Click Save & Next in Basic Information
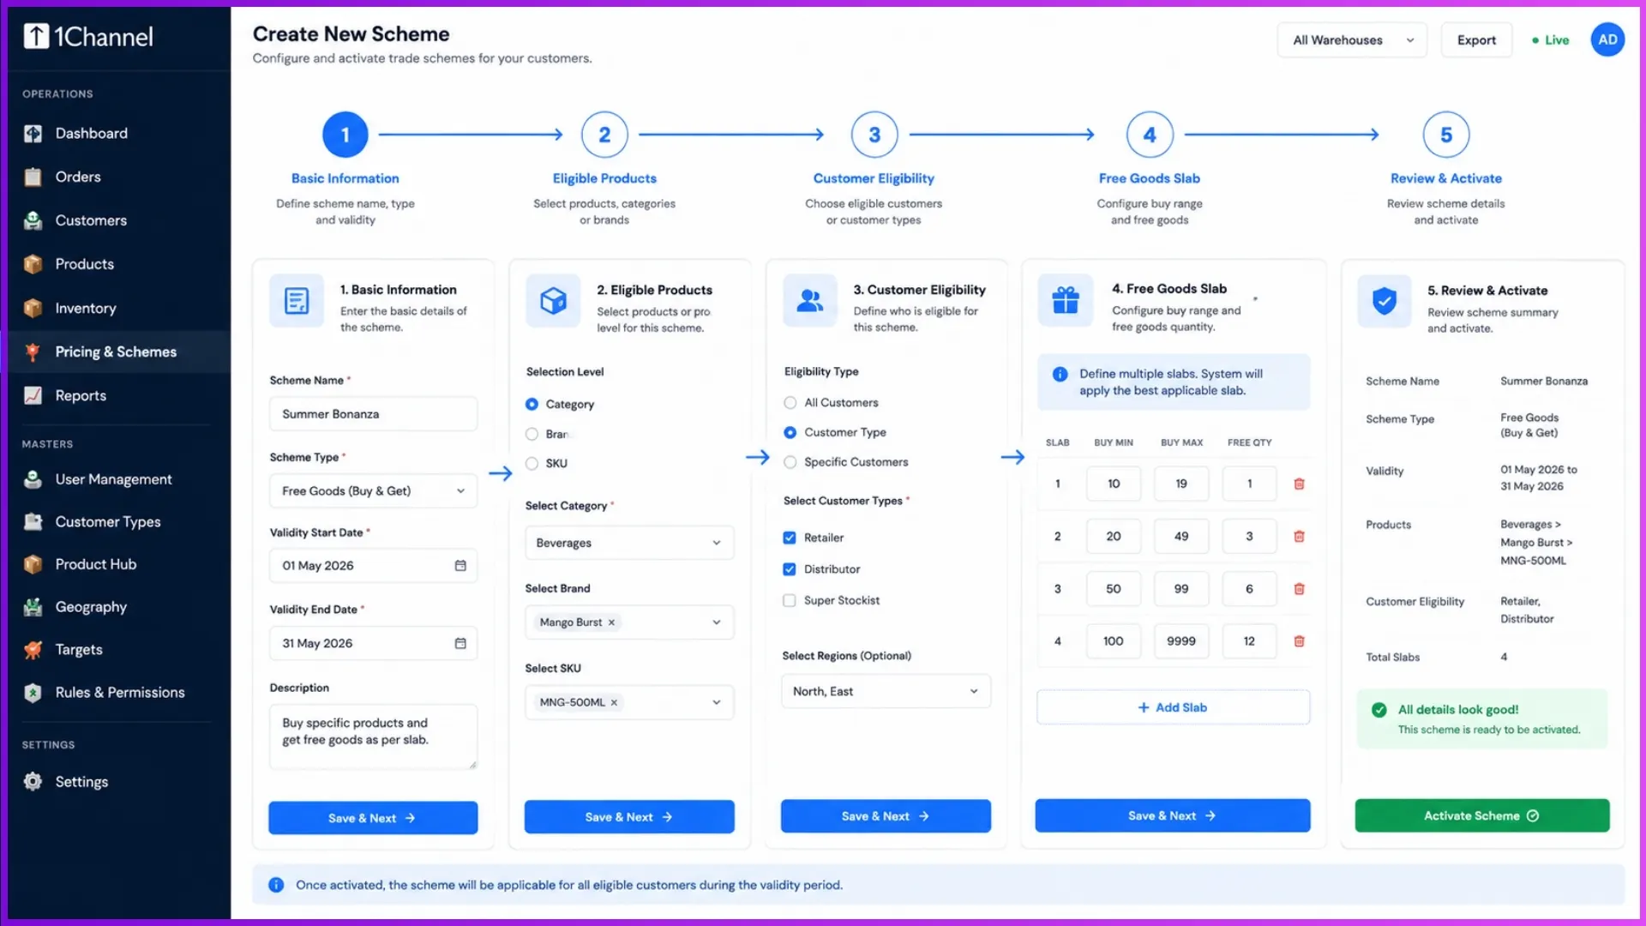 pos(373,818)
